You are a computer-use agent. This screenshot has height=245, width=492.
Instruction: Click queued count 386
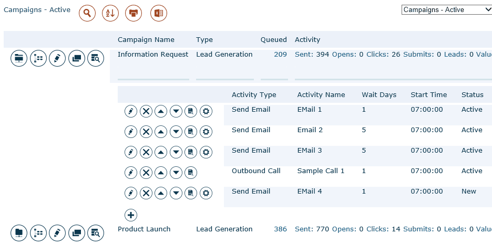[281, 229]
